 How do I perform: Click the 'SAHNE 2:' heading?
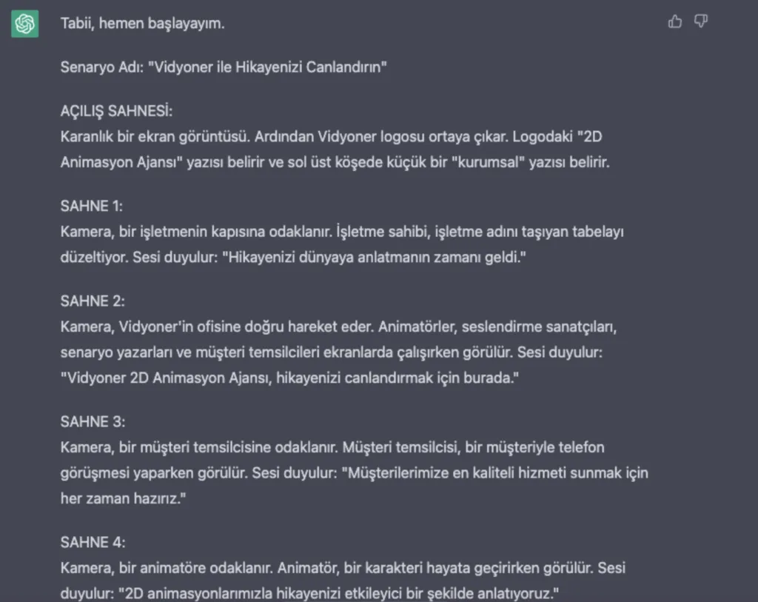(x=93, y=301)
